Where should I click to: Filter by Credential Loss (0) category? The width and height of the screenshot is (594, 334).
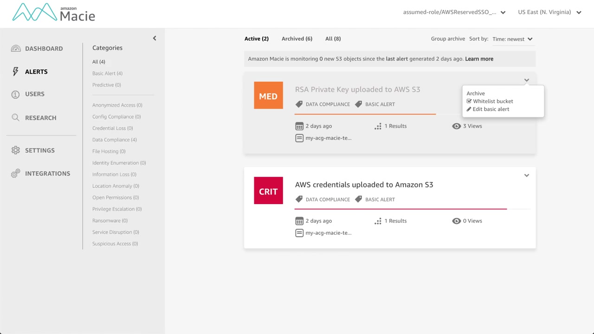(x=112, y=128)
